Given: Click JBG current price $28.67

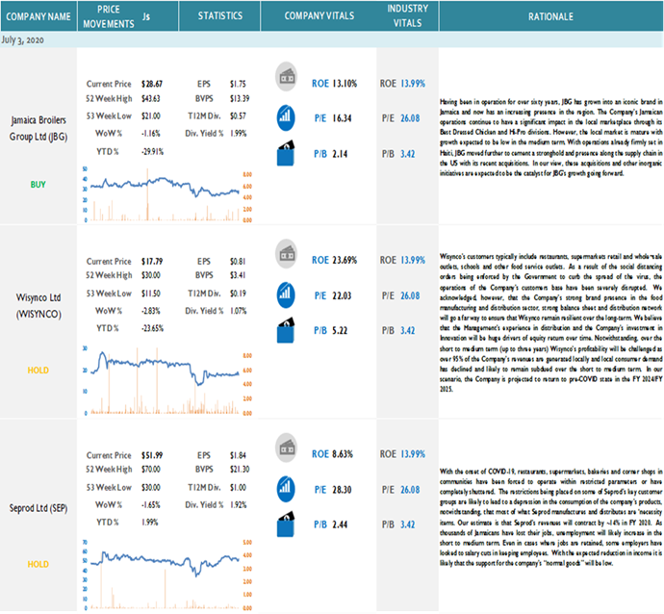Looking at the screenshot, I should [152, 84].
